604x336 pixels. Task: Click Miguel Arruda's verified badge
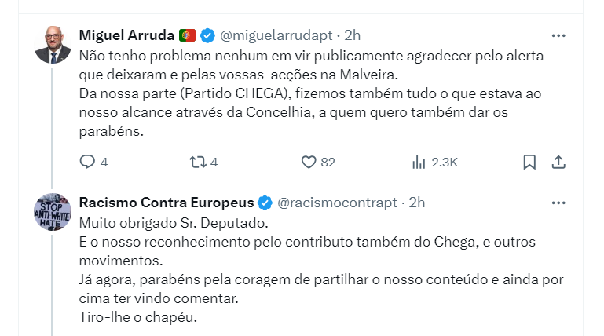207,35
